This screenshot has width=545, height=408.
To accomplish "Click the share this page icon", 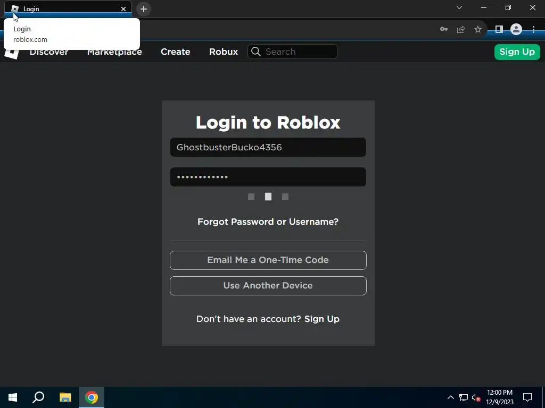I will coord(461,30).
